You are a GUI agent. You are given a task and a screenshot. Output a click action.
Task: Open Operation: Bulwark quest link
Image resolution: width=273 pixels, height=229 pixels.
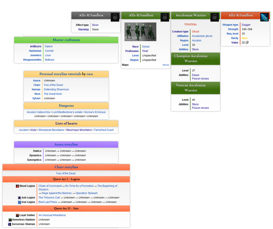click(x=87, y=194)
